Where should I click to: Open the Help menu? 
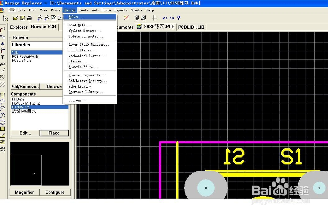(x=150, y=10)
